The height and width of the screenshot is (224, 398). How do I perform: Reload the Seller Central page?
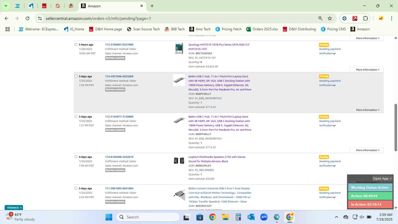click(x=27, y=18)
